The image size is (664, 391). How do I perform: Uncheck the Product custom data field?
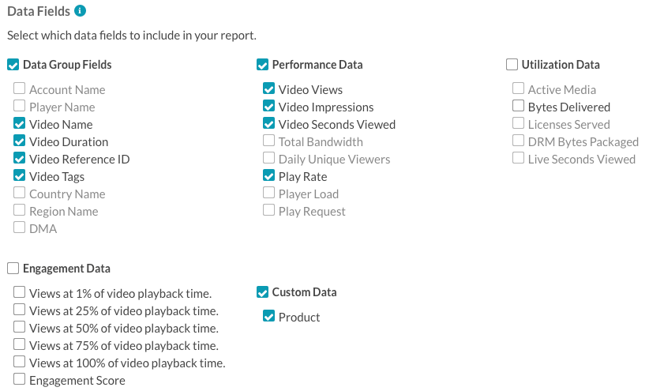tap(268, 316)
